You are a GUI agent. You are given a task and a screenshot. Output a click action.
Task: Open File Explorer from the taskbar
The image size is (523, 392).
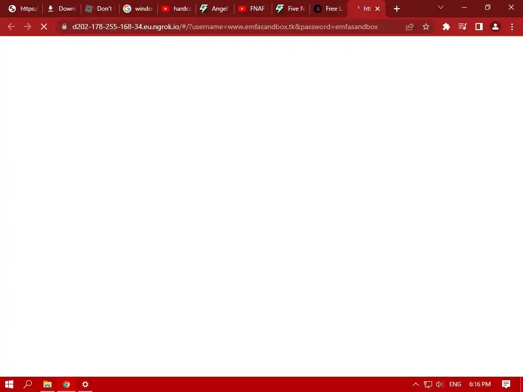tap(47, 384)
